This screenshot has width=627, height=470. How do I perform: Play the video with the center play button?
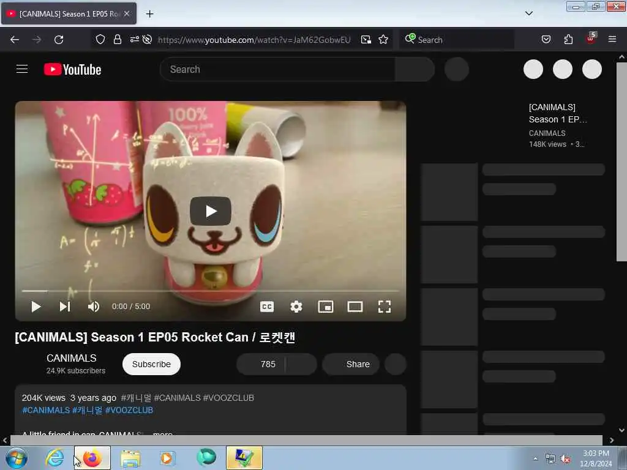[x=211, y=211]
